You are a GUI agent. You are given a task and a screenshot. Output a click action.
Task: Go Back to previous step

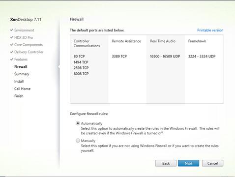[166, 163]
